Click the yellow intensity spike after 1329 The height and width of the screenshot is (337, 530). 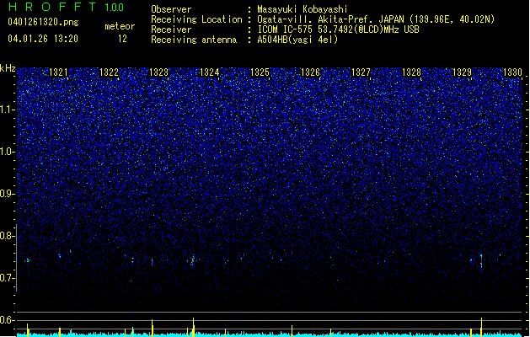(481, 327)
